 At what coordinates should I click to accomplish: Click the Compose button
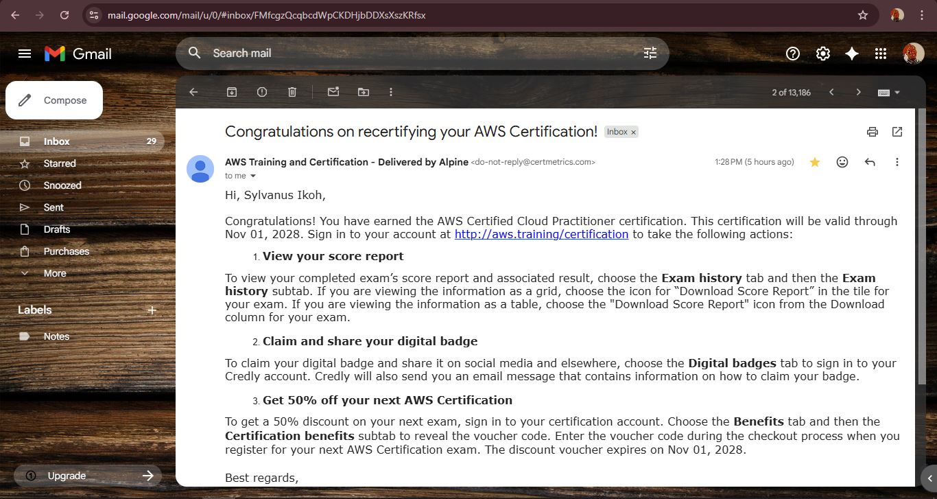tap(54, 100)
